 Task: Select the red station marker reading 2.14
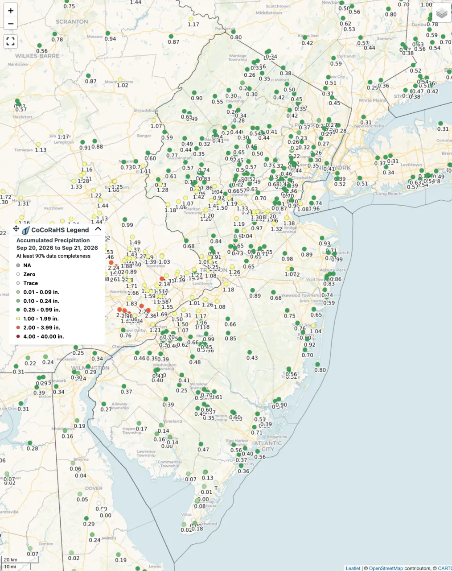162,279
